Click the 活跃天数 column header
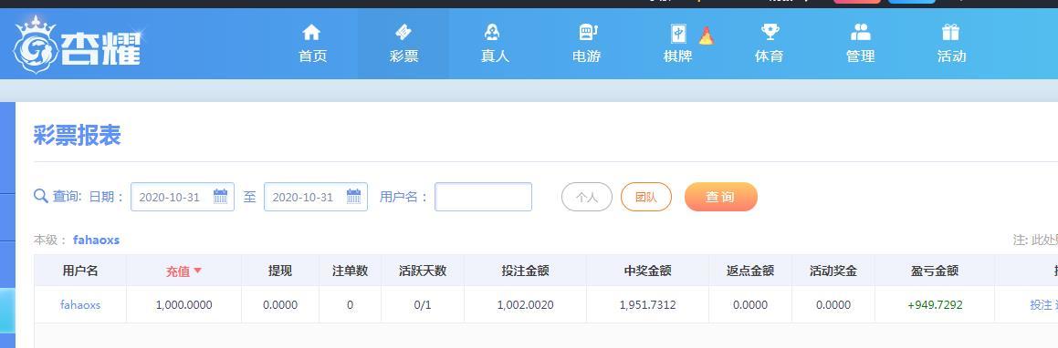 [423, 271]
